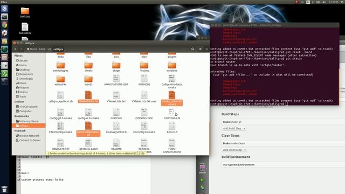The height and width of the screenshot is (194, 345).
Task: Click the green Run button in Qt Creator
Action: [x=202, y=180]
